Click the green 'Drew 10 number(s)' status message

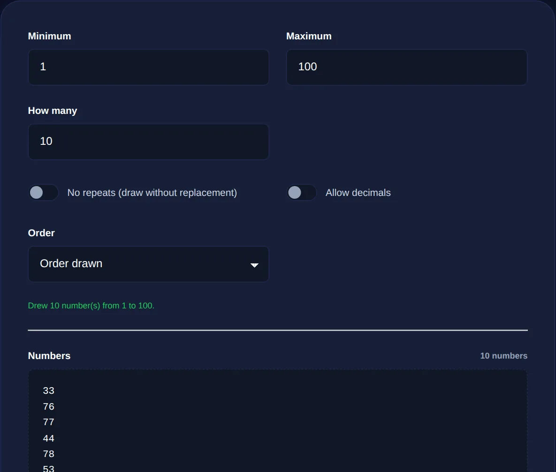tap(91, 306)
